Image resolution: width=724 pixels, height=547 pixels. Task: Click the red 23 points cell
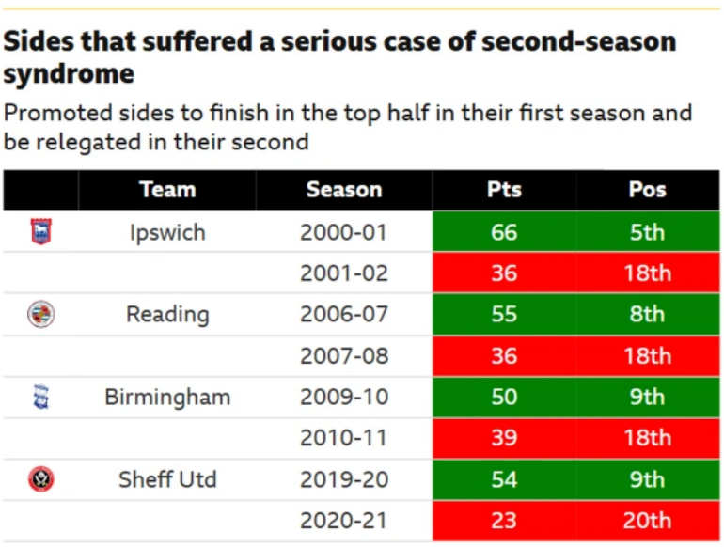pos(504,521)
